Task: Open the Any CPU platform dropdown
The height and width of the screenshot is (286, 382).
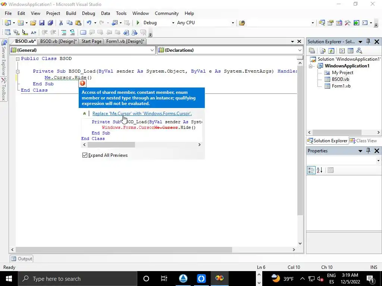Action: 233,23
